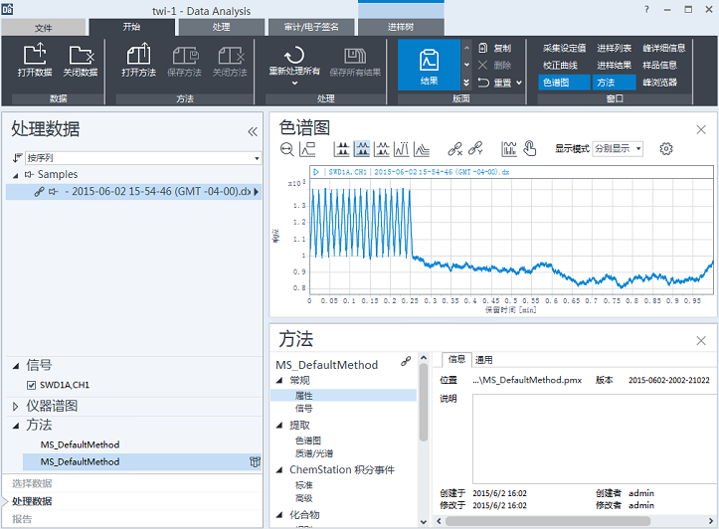Toggle the 进样列表 window

click(x=614, y=48)
